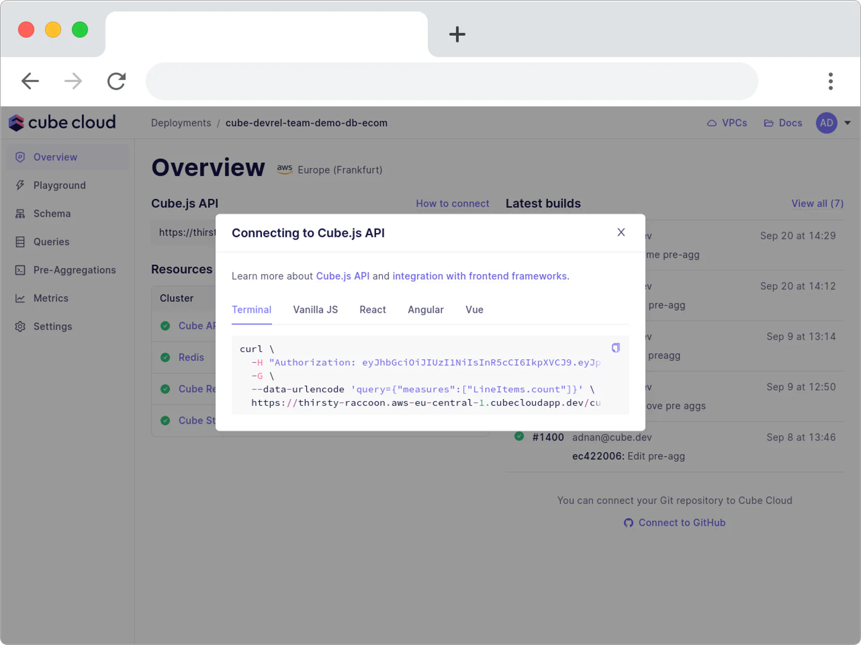The image size is (861, 645).
Task: Click the Sep 9 at 12:50 timestamp
Action: 801,387
